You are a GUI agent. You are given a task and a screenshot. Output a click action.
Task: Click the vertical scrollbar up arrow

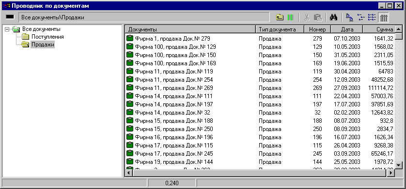399,29
